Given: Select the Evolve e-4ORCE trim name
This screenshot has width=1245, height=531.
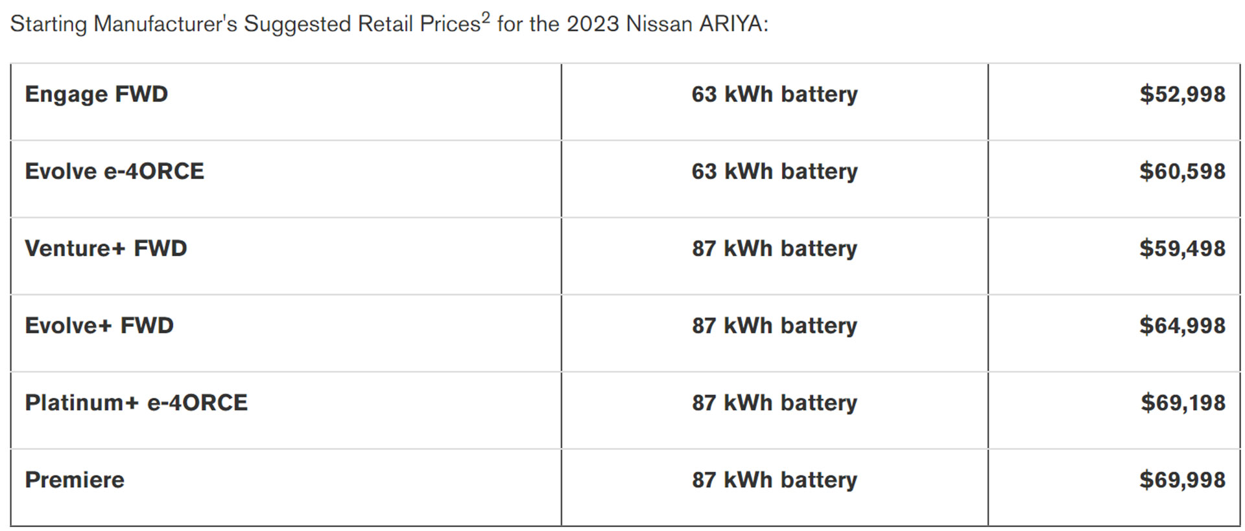Looking at the screenshot, I should point(114,172).
